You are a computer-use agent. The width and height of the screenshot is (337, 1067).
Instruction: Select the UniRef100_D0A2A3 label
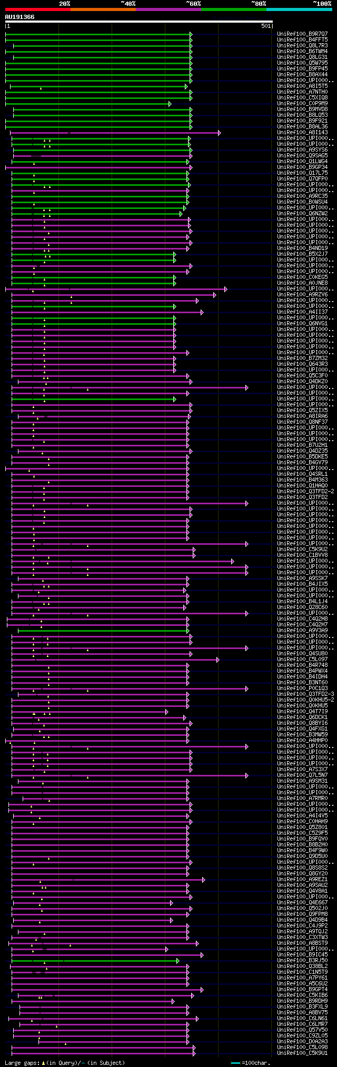click(302, 1042)
